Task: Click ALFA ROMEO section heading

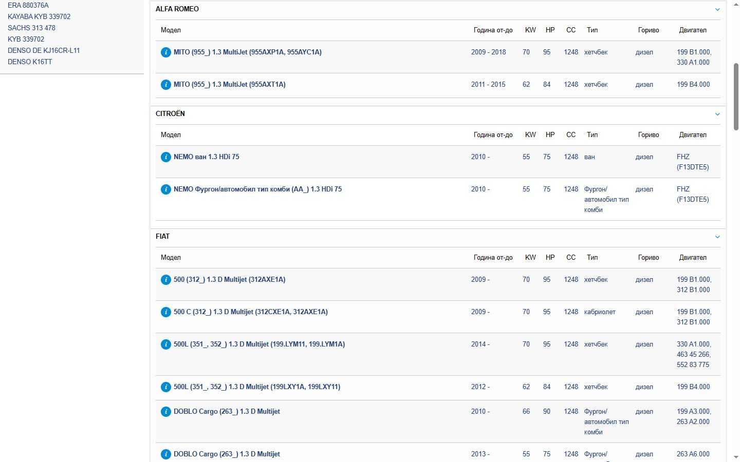Action: (x=177, y=9)
